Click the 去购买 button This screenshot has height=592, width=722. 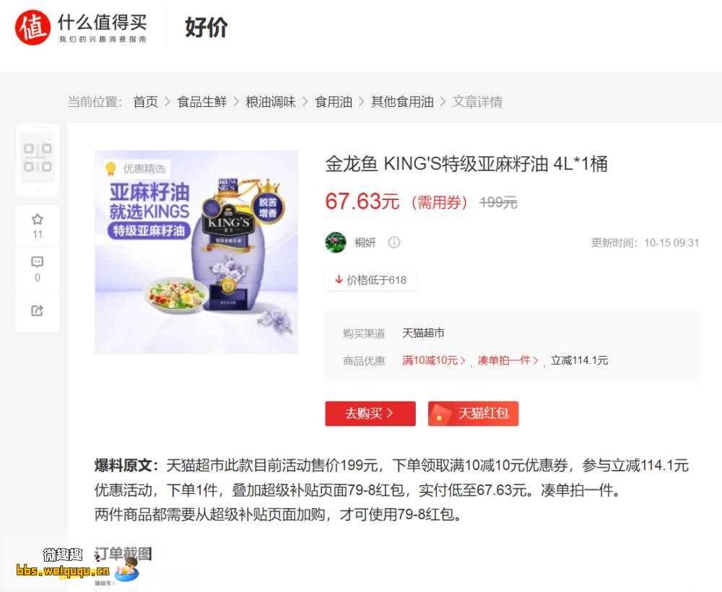click(x=370, y=414)
